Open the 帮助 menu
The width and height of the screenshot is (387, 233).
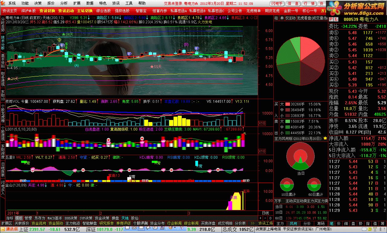coord(142,3)
